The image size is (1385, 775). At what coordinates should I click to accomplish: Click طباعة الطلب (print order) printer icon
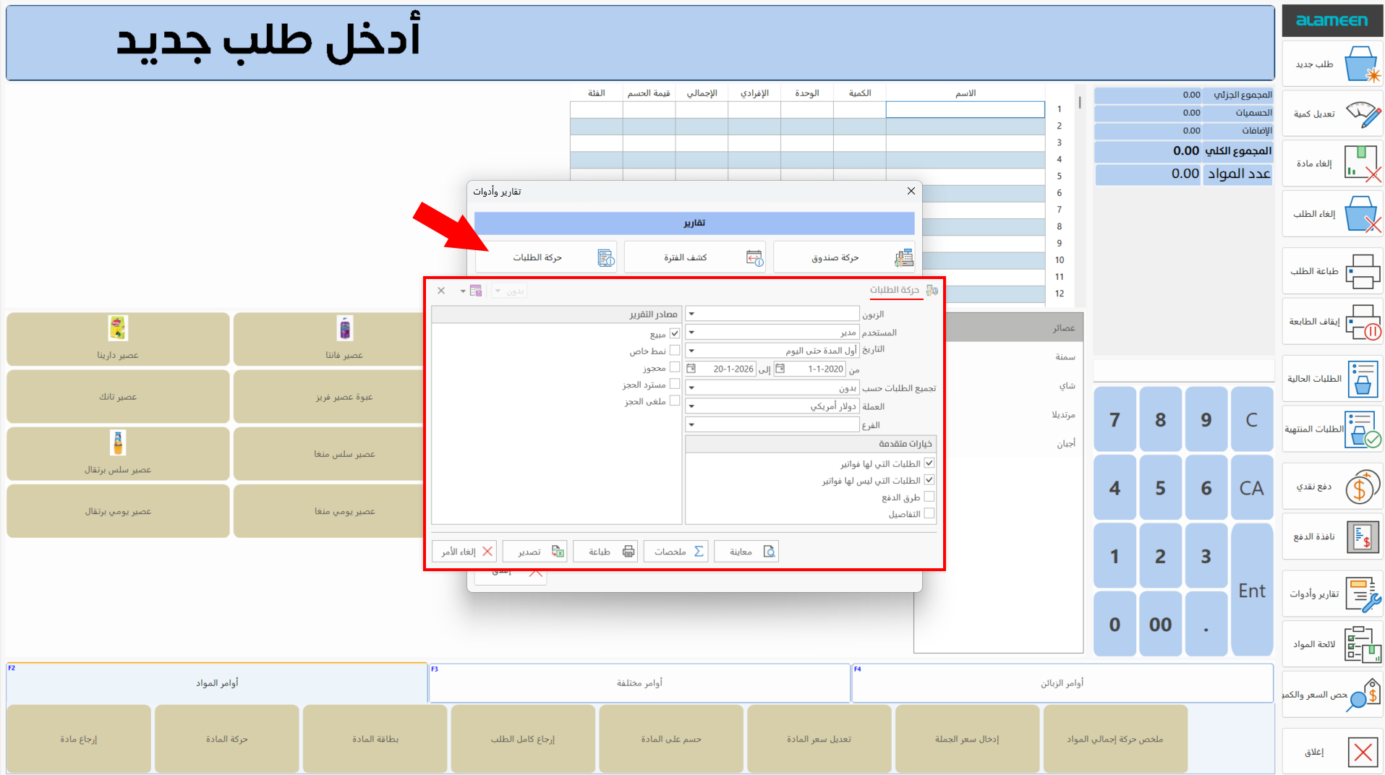tap(1363, 271)
